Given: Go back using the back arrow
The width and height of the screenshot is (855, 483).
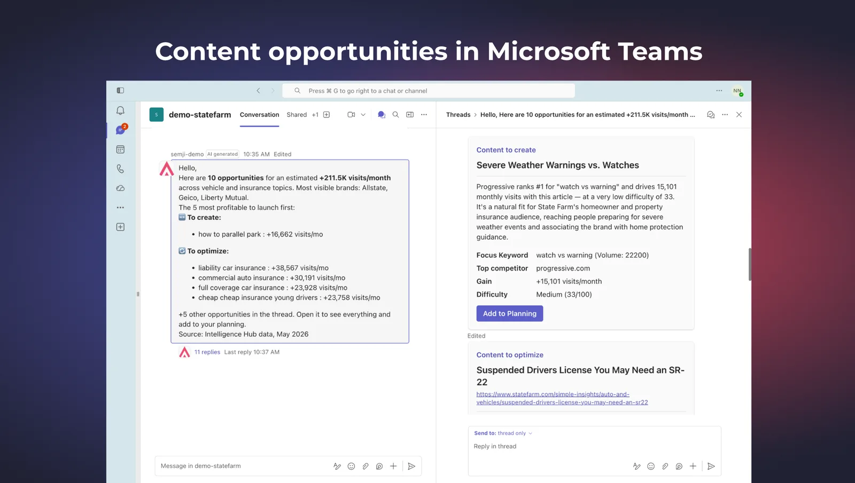Looking at the screenshot, I should tap(258, 91).
